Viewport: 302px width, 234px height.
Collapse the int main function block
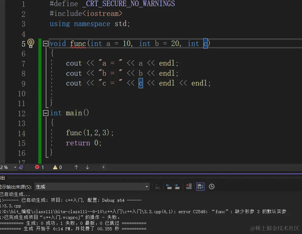46,113
